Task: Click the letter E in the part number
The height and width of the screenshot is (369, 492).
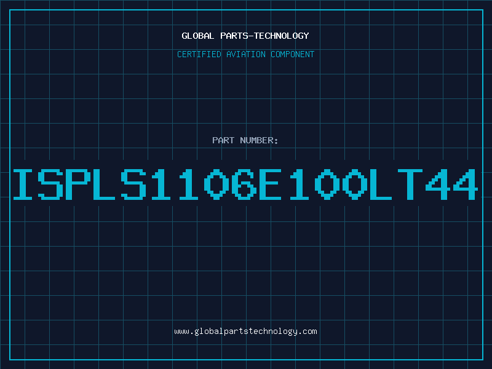Action: coord(270,184)
